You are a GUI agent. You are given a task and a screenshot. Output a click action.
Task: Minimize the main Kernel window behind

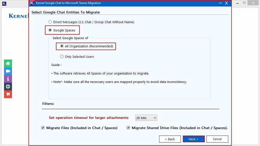237,3
